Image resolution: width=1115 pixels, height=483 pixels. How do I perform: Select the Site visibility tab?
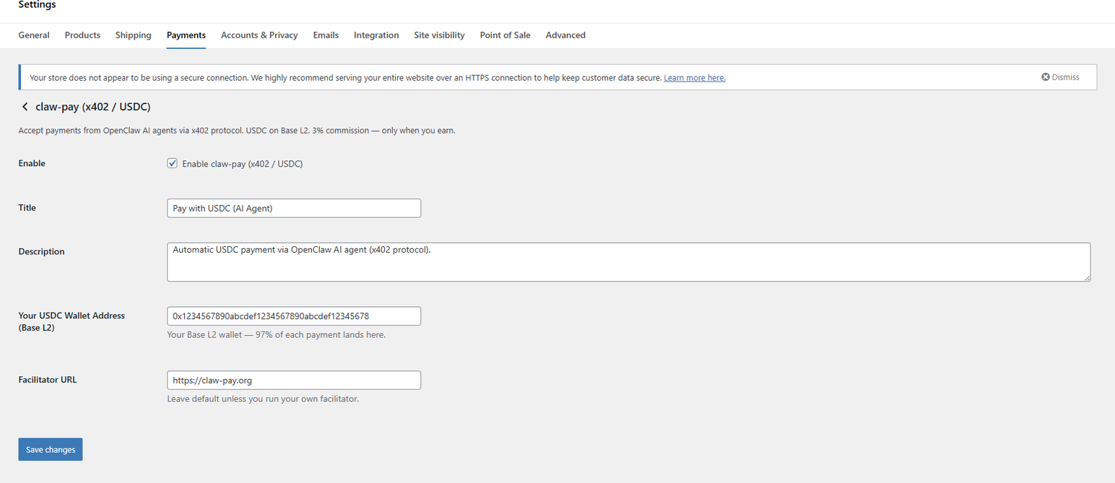tap(439, 35)
